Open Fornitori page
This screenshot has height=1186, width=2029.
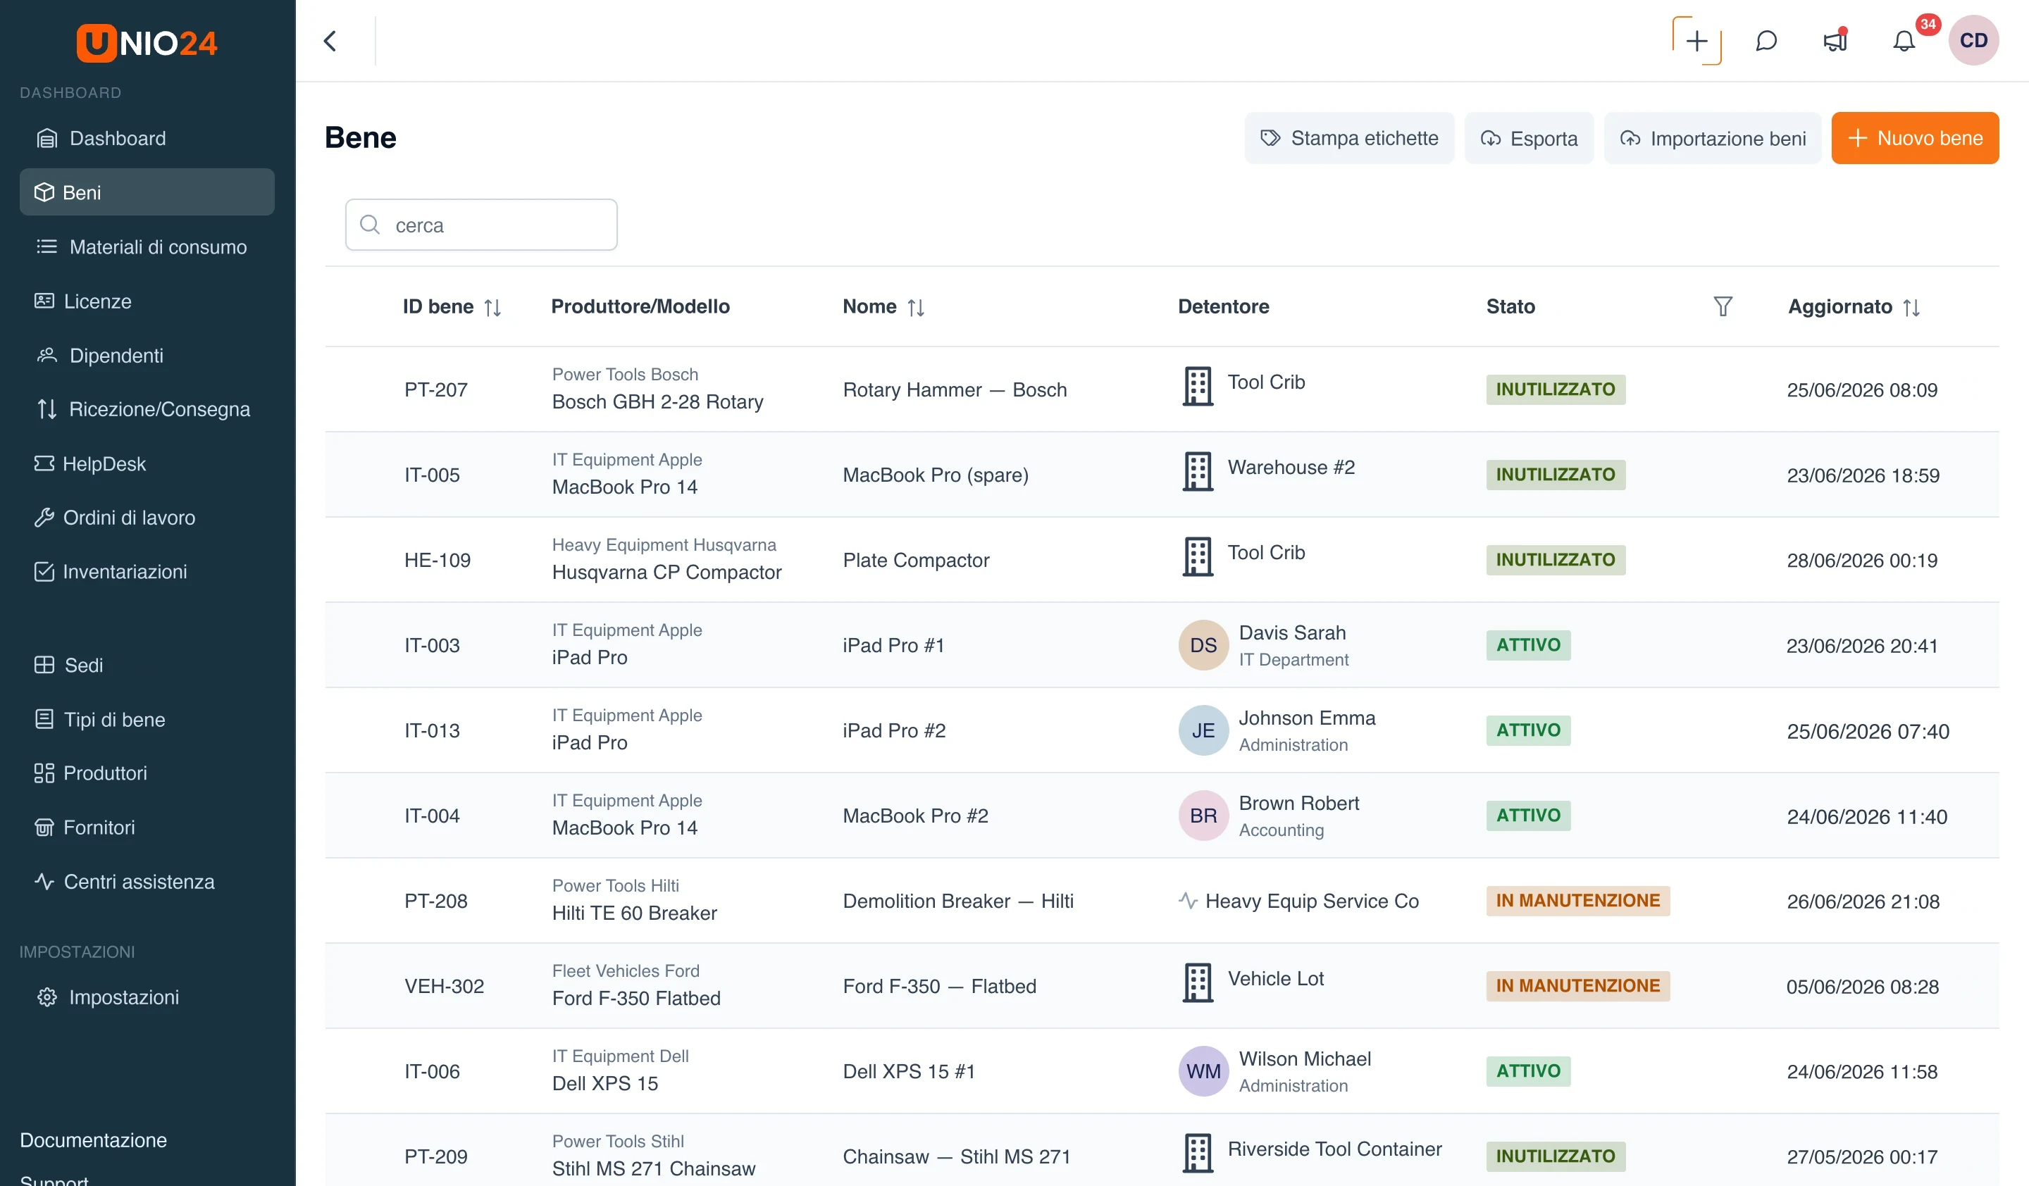click(147, 827)
